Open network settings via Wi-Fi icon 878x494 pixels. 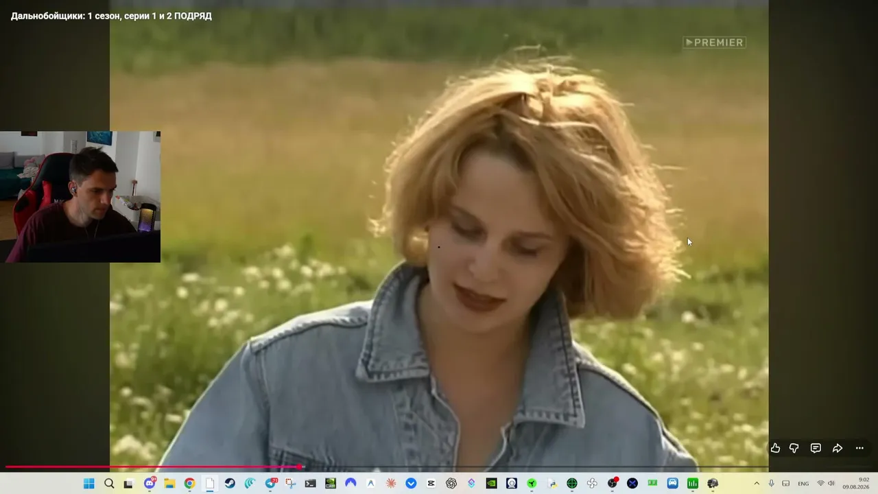(x=820, y=484)
